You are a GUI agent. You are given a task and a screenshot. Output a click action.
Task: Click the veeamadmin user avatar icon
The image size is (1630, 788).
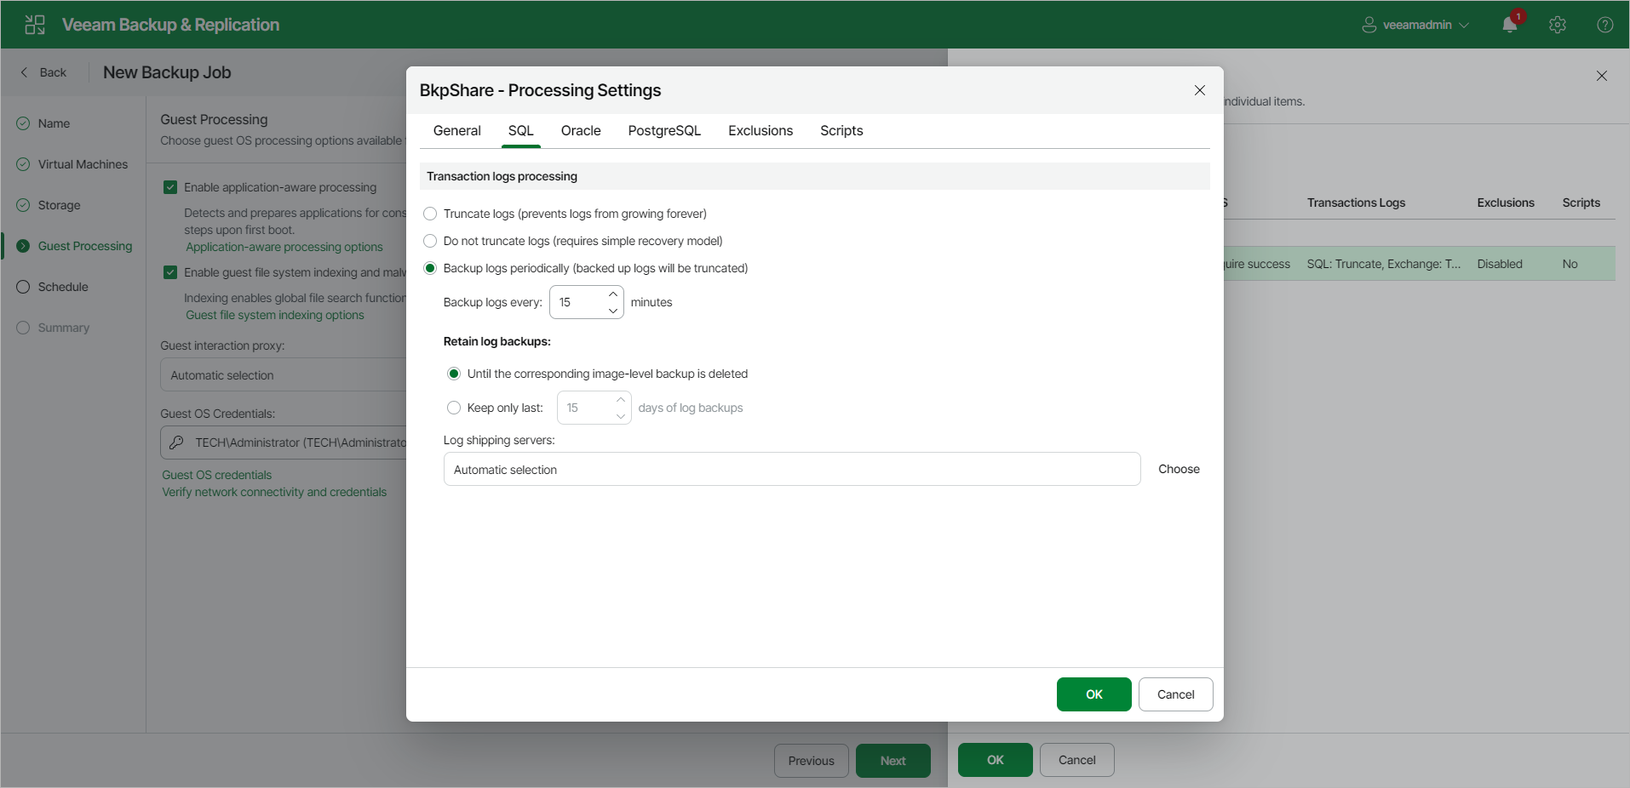[1369, 25]
